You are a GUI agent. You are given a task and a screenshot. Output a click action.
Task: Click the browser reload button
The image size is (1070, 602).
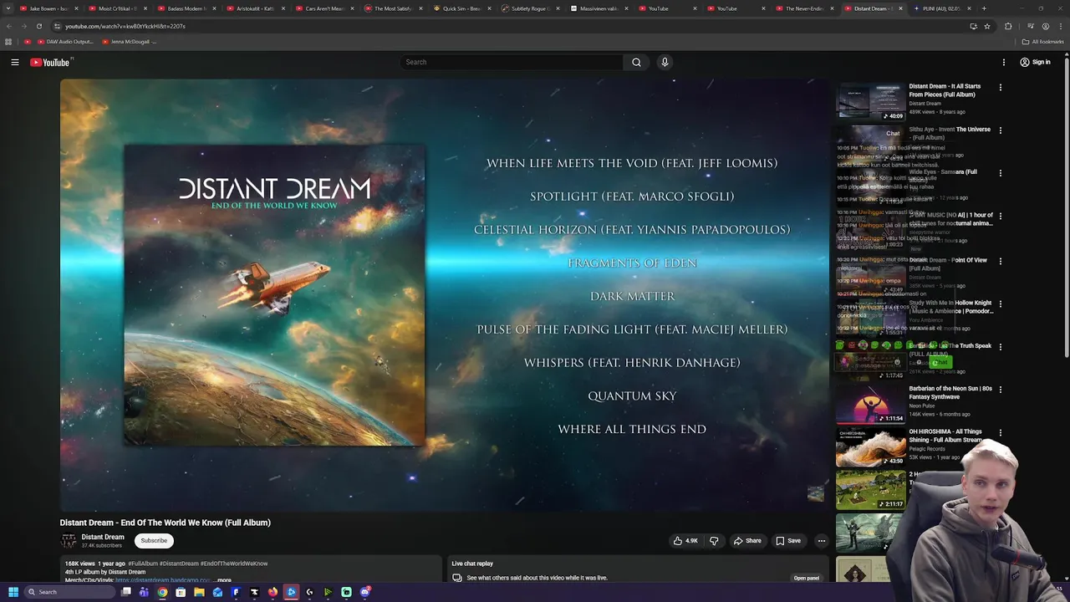pyautogui.click(x=38, y=26)
